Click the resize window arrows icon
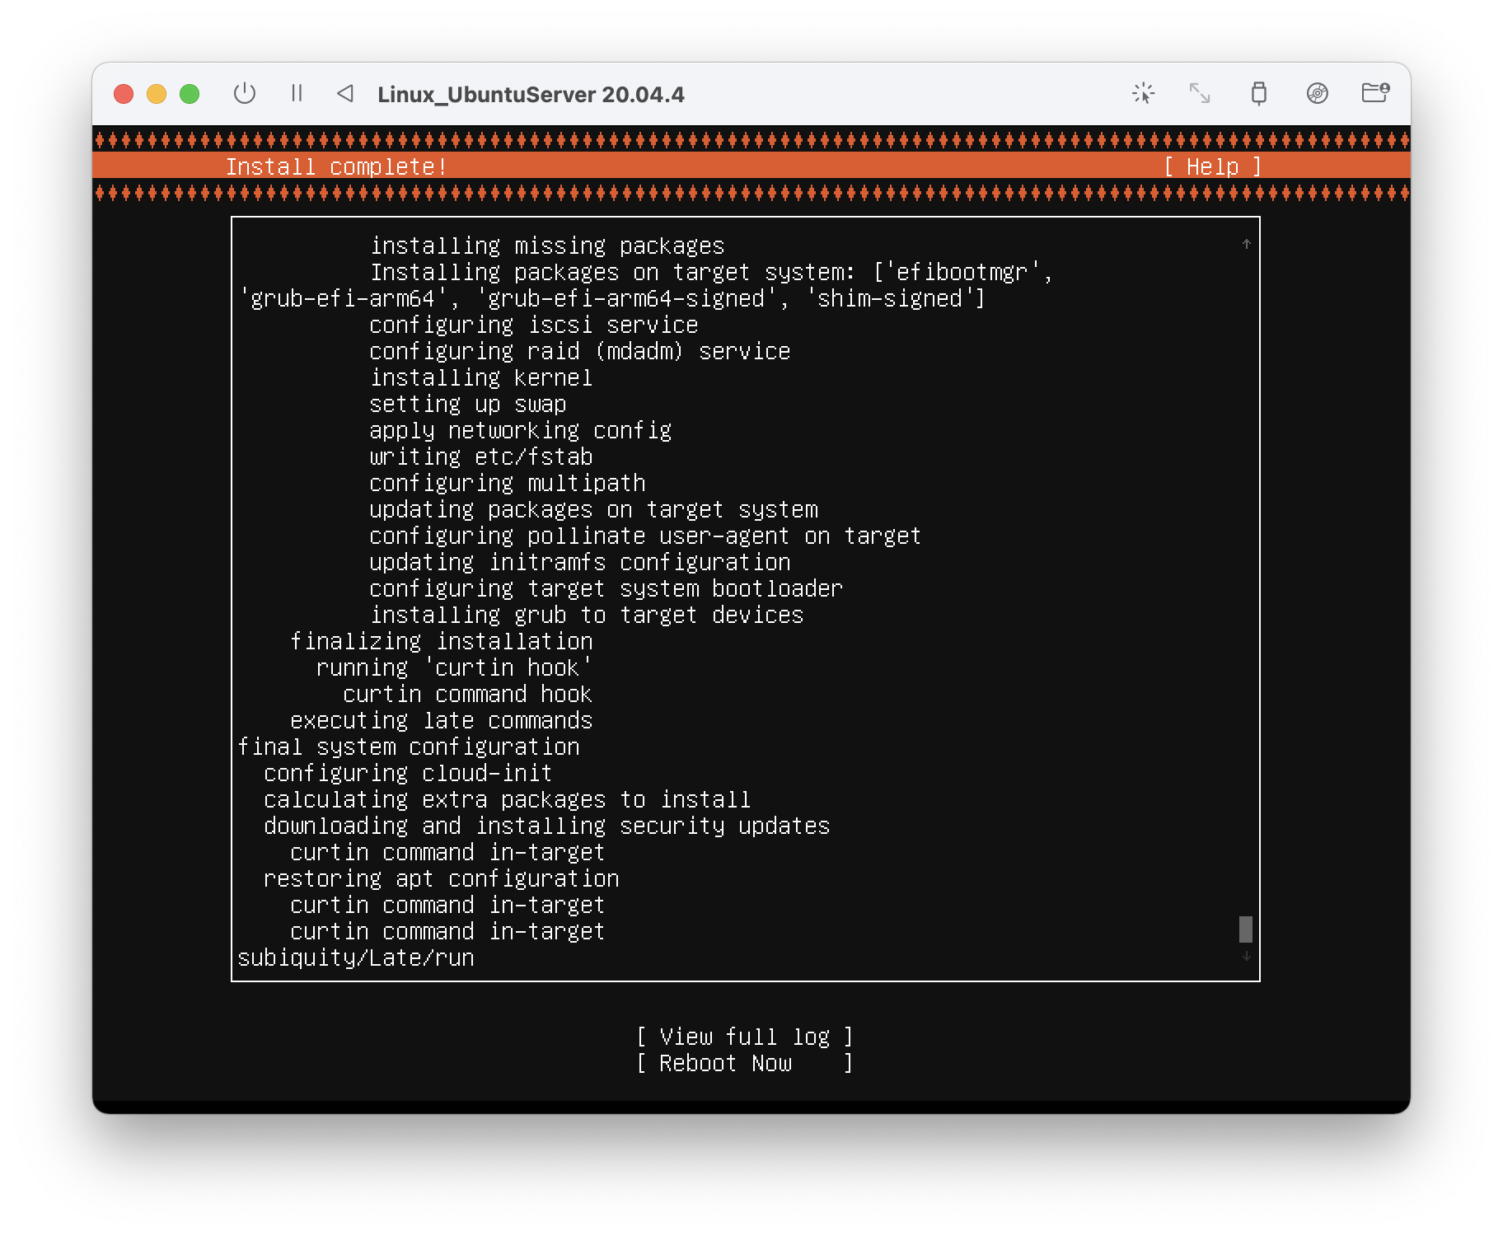The width and height of the screenshot is (1503, 1236). [1200, 94]
